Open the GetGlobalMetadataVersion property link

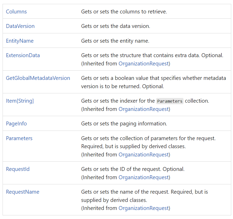click(38, 78)
